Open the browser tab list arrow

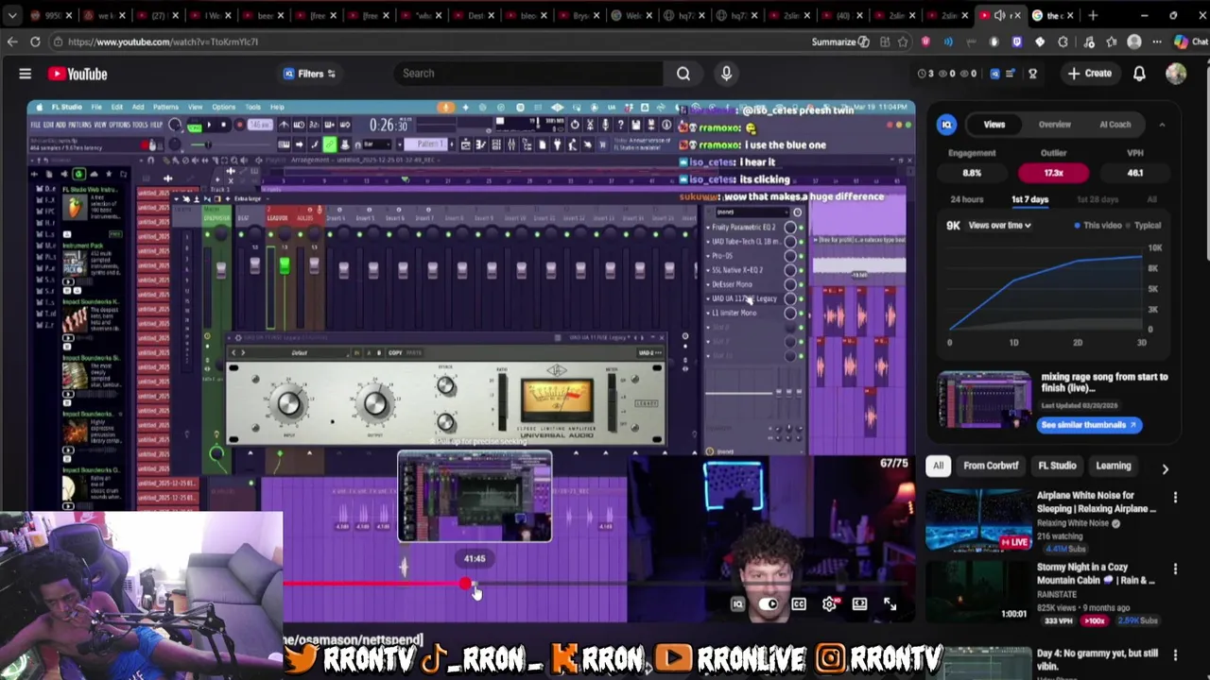click(x=12, y=15)
